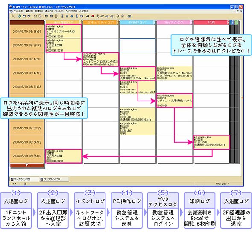This screenshot has height=233, width=252.
Task: Switch to the second ワークウィンドウ bottom tab
Action: point(54,179)
